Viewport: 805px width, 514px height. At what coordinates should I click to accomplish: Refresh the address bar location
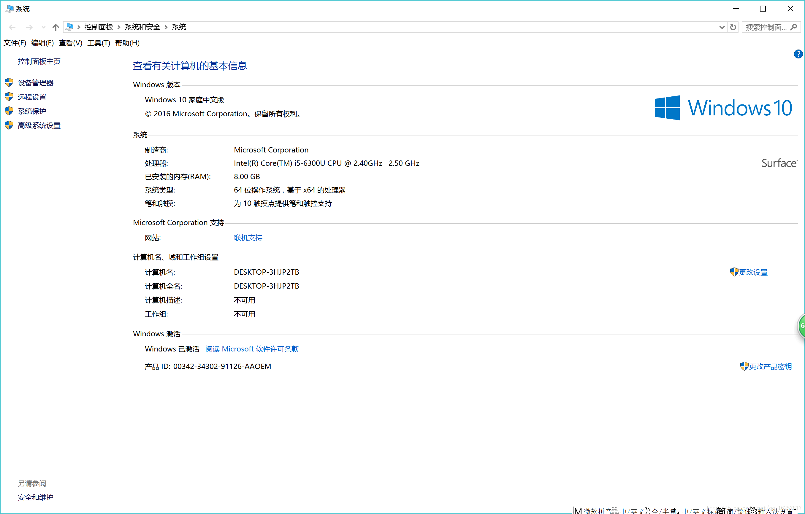pos(733,27)
